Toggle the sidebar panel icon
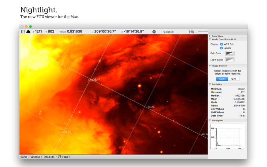267x167 pixels. click(23, 31)
